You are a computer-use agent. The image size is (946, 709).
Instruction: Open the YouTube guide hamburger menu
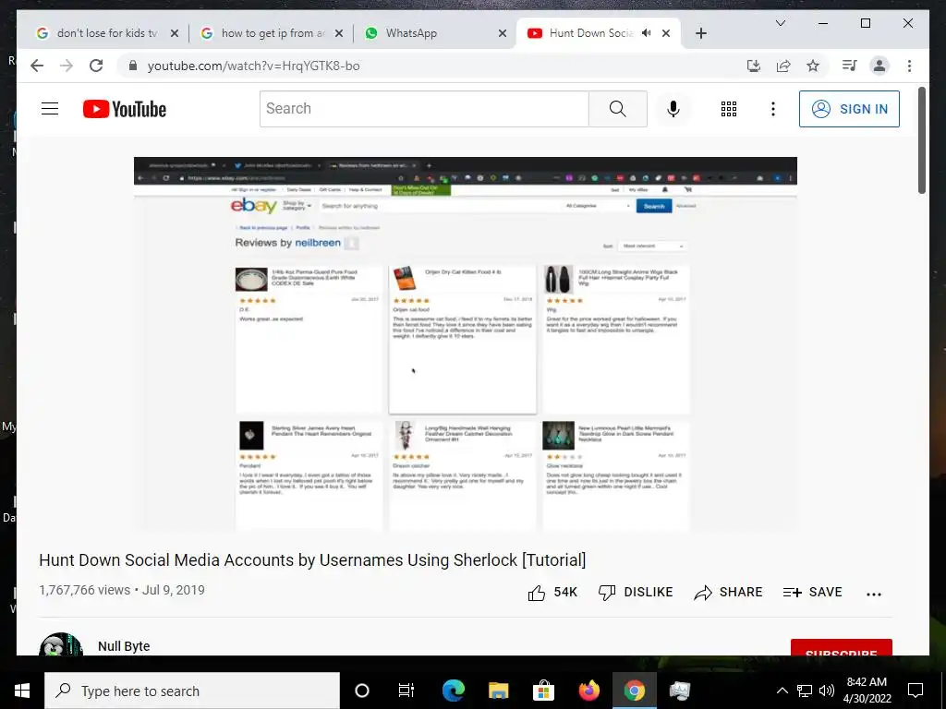tap(50, 109)
